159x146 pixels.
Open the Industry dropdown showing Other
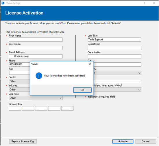pos(19,90)
